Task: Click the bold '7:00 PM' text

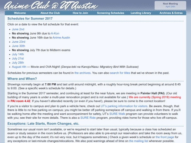Action: pyautogui.click(x=50, y=84)
